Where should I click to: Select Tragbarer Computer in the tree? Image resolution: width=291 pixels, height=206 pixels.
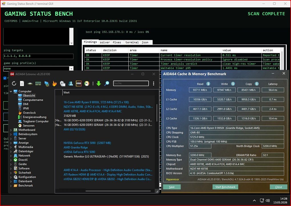36,121
